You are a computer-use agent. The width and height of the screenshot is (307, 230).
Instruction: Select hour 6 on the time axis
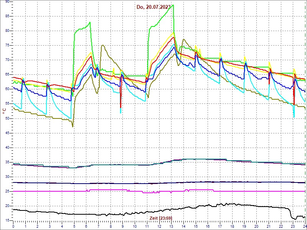tap(86, 226)
